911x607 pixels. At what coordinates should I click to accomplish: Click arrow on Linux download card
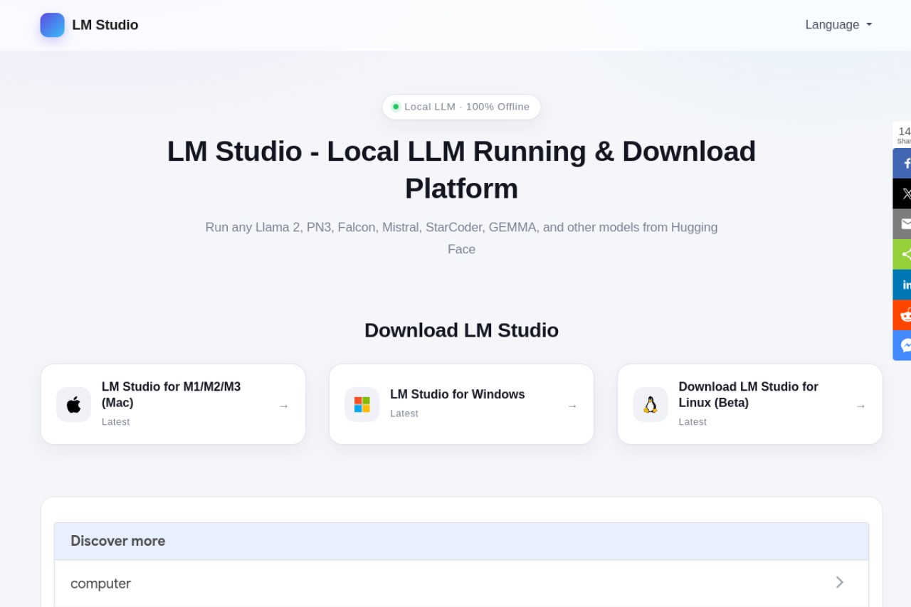click(x=860, y=406)
